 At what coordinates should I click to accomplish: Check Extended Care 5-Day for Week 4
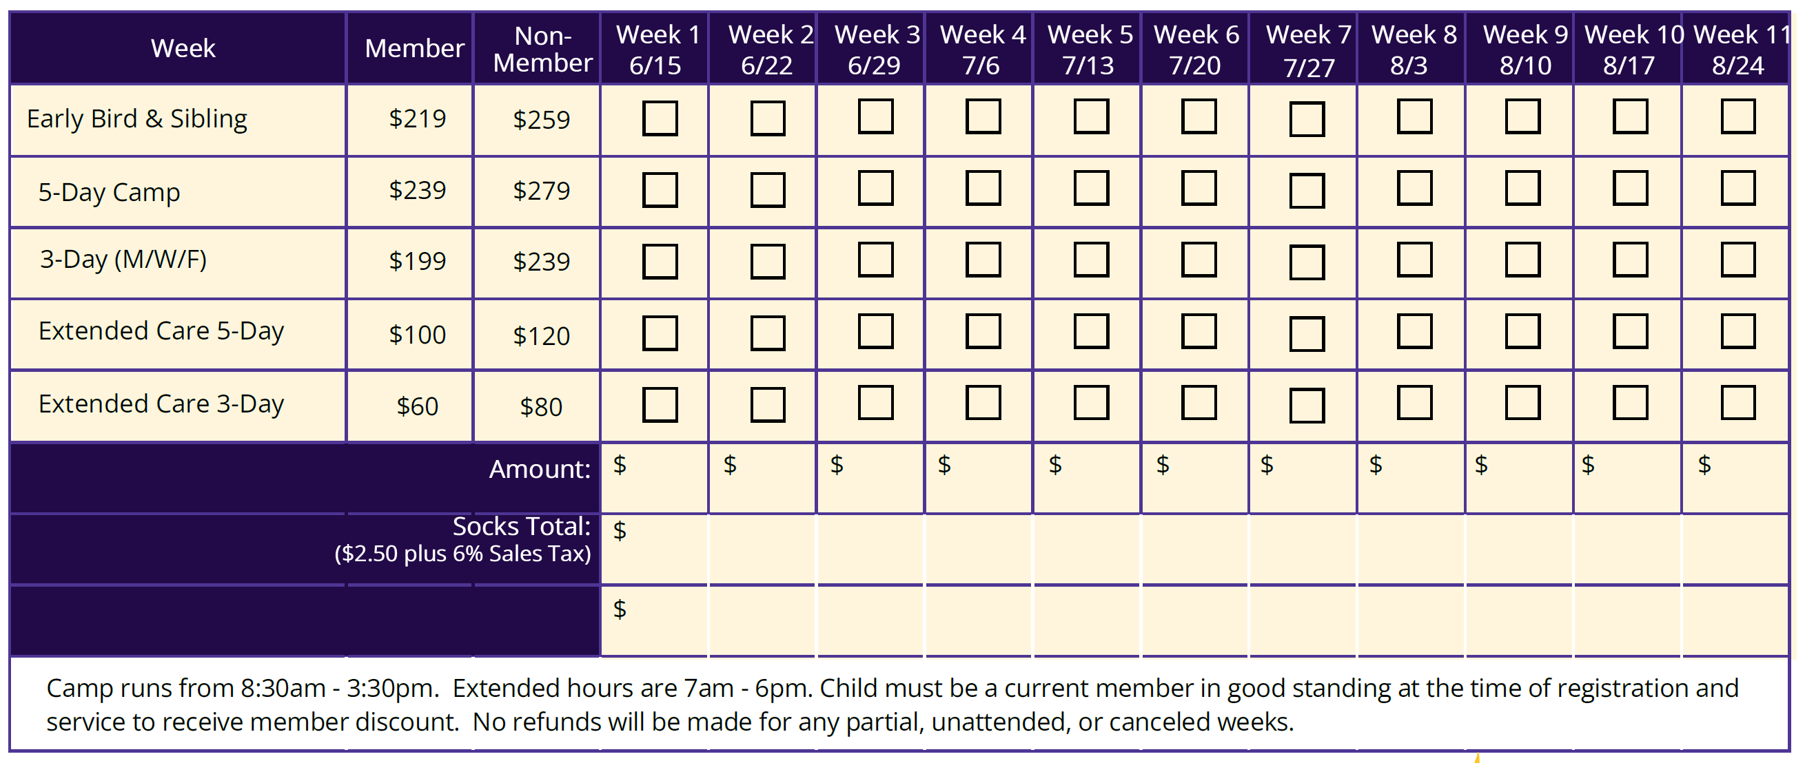point(983,332)
